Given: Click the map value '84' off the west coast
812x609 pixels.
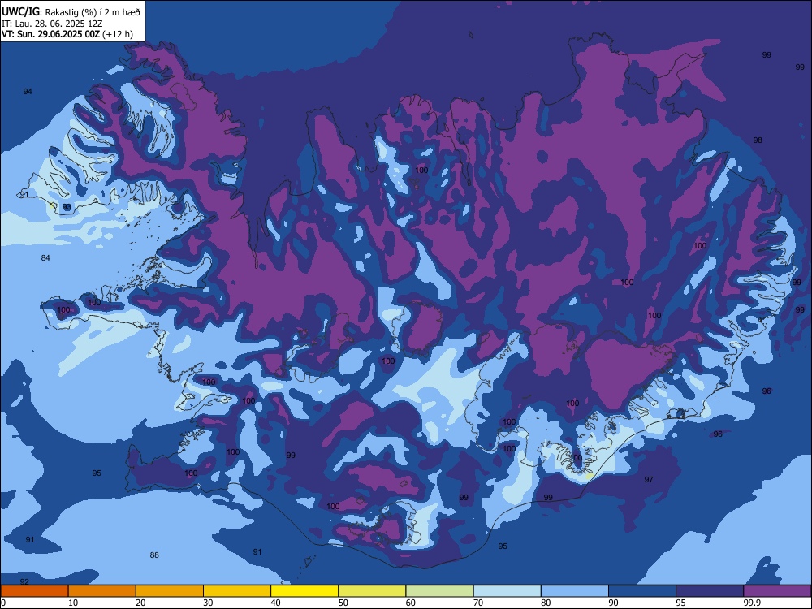Looking at the screenshot, I should point(45,258).
